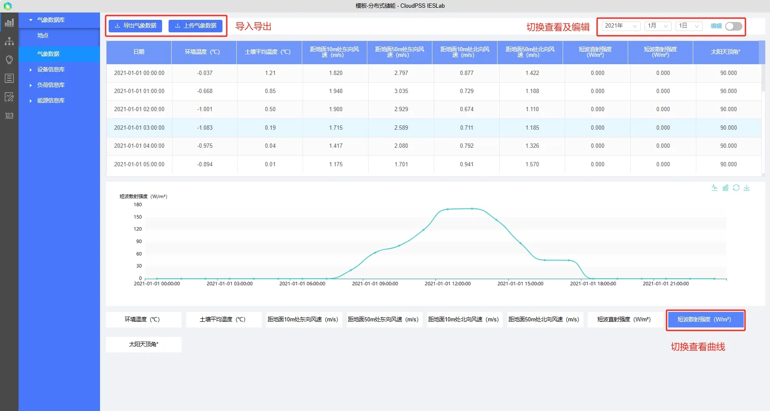Show 距地面50m处北向风速 curve
Viewport: 770px width, 411px height.
click(545, 320)
